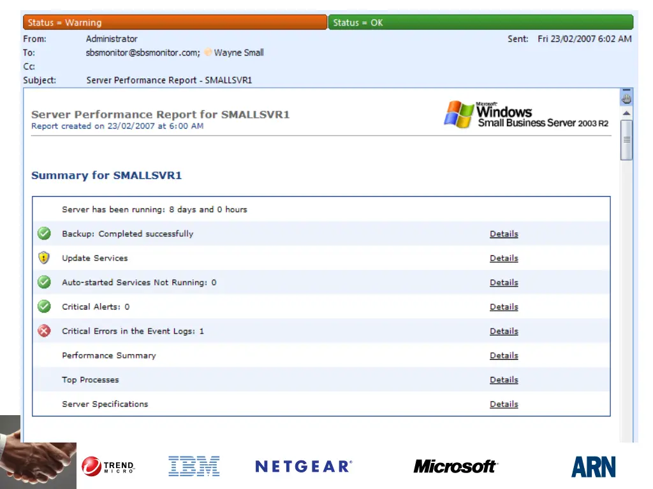Screen dimensions: 653x489
Task: Click the scrollbar up arrow
Action: (626, 113)
